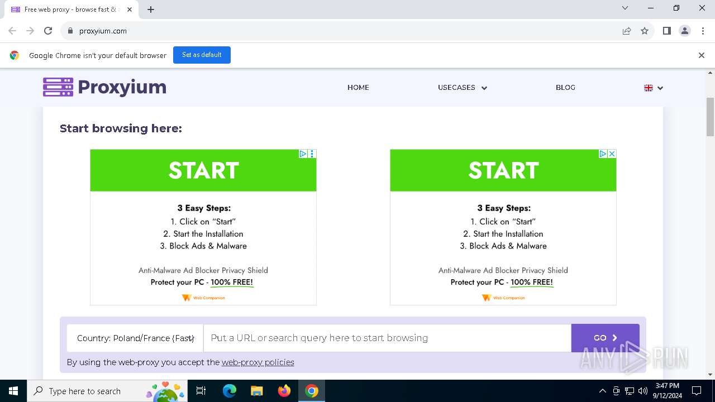The image size is (715, 402).
Task: Bookmark this page with the star icon
Action: (x=645, y=31)
